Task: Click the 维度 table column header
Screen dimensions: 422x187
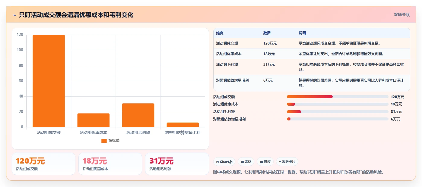Action: (x=220, y=33)
